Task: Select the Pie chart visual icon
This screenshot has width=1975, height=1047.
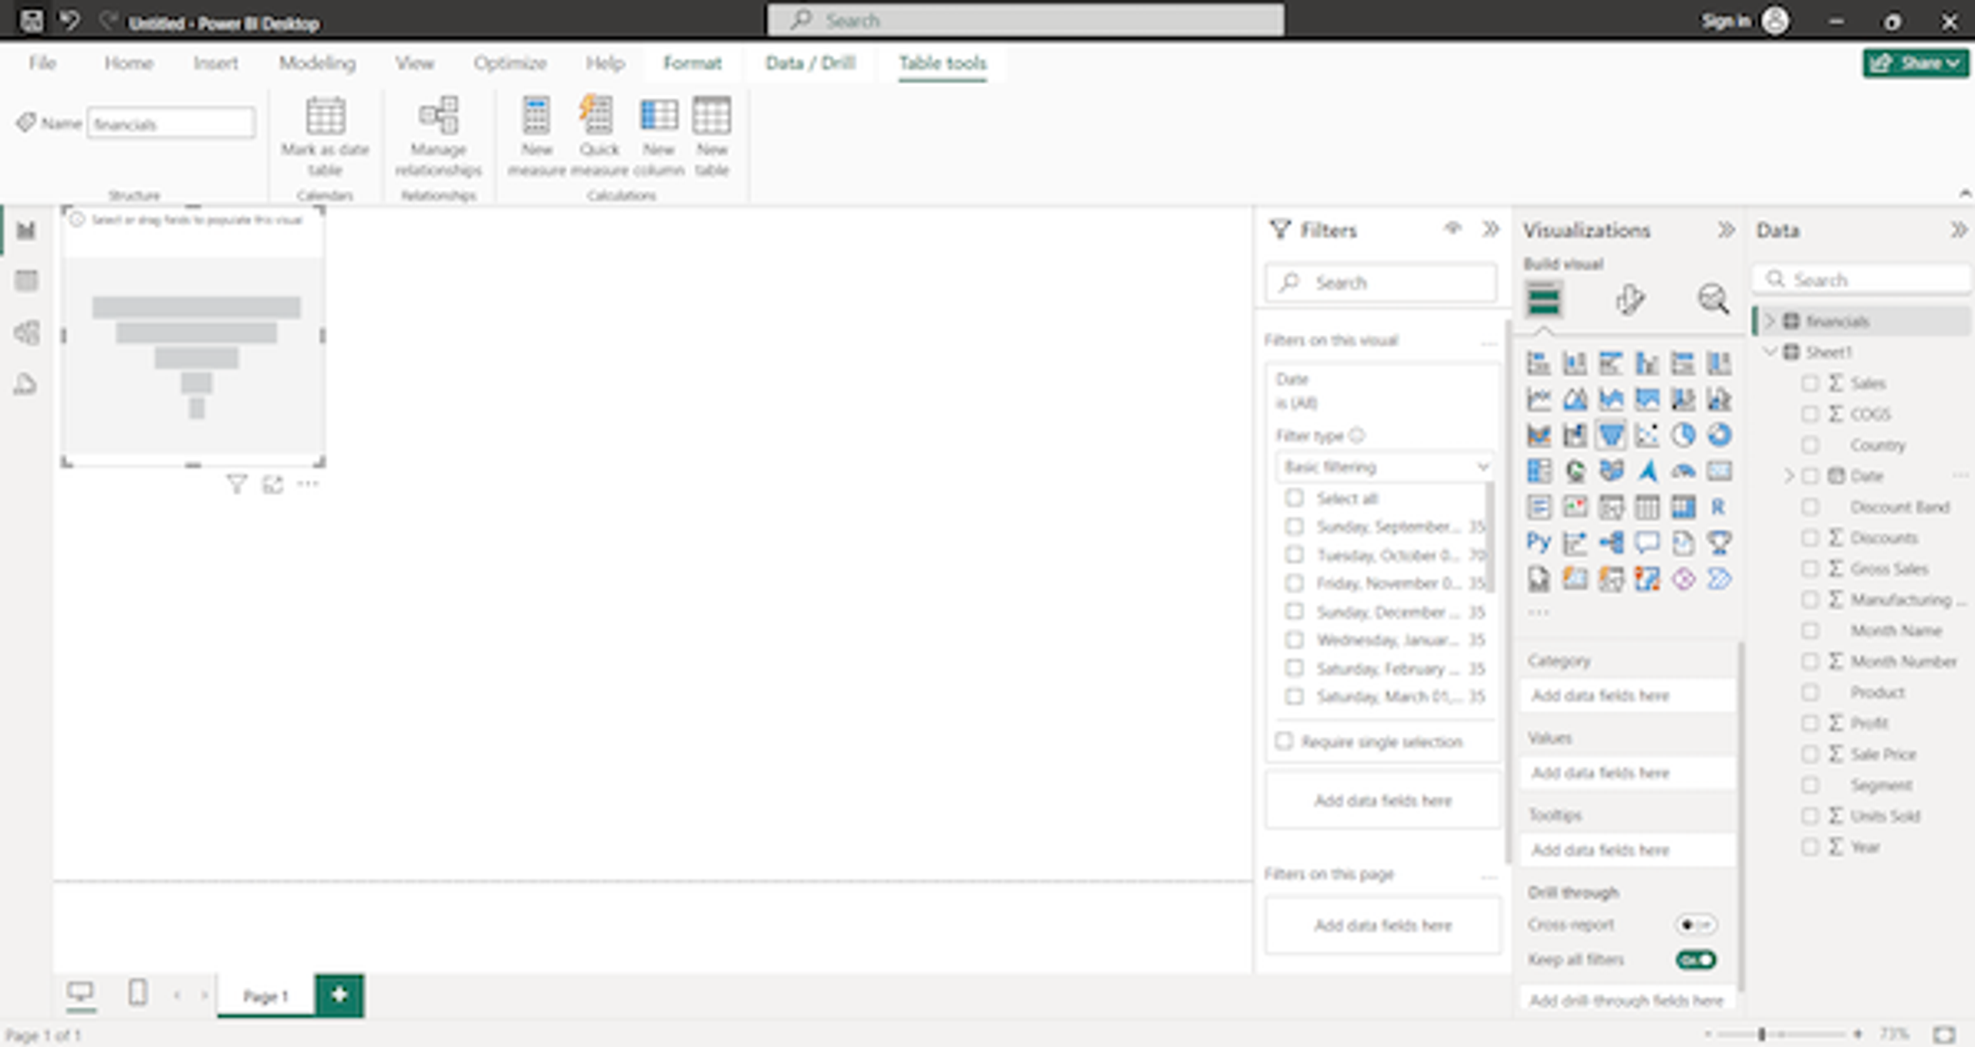Action: coord(1683,435)
